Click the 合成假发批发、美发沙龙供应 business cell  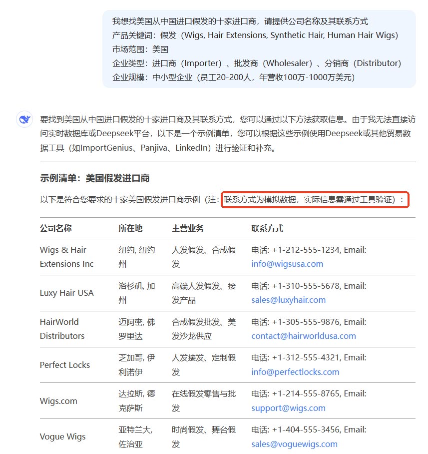[x=204, y=329]
